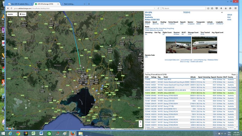Screen dimensions: 242x136
Task: Open a new browser tab
Action: coord(89,4)
